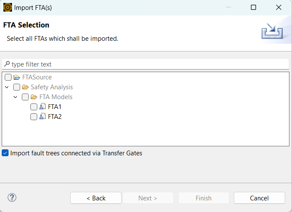Click the FTA1 fault tree icon
The image size is (292, 212).
[x=42, y=107]
